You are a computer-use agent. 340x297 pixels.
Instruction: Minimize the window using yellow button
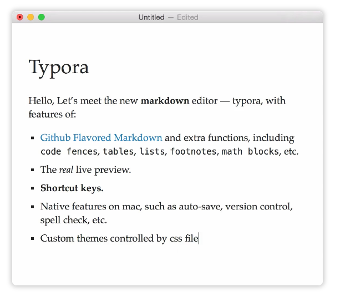tap(31, 17)
